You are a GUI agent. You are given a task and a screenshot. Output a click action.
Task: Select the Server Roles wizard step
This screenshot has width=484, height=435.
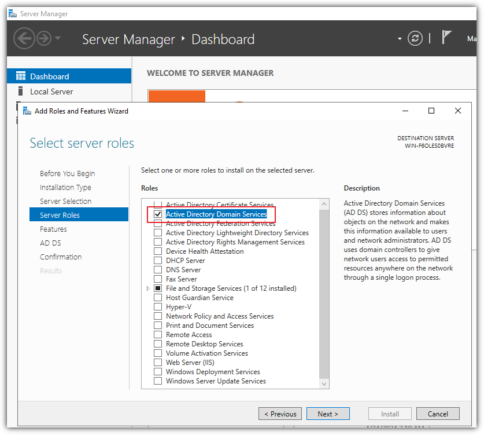[79, 214]
